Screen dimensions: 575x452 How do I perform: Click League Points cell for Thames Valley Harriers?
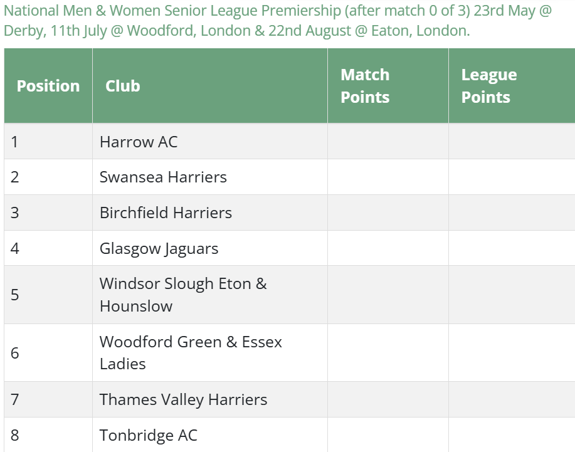click(511, 399)
